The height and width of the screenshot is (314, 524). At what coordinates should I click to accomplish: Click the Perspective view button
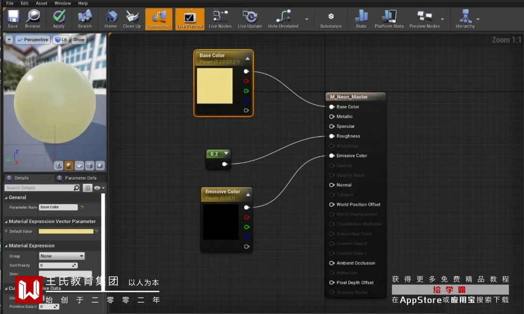click(x=33, y=40)
